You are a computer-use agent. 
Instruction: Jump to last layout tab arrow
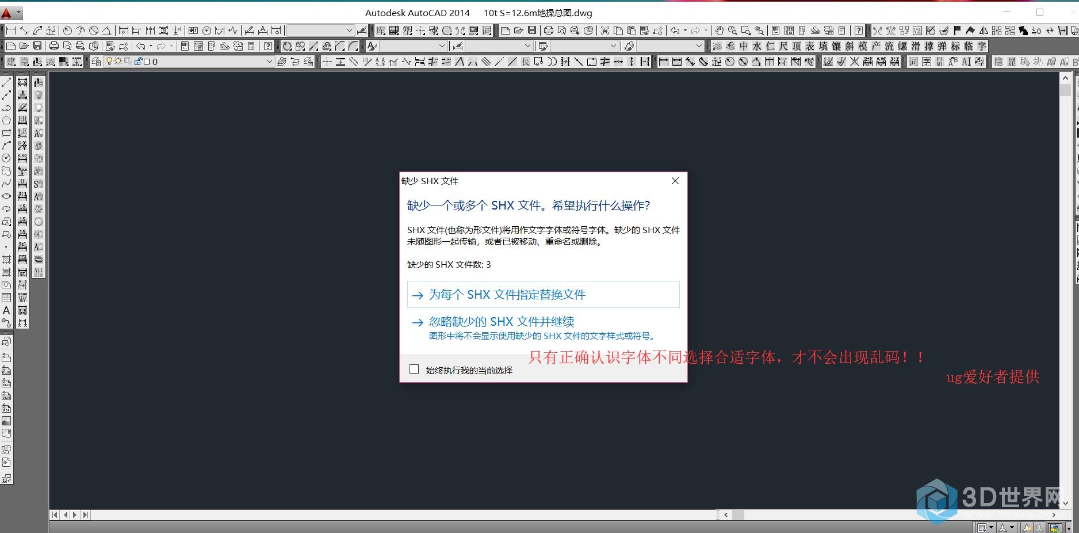[x=85, y=515]
